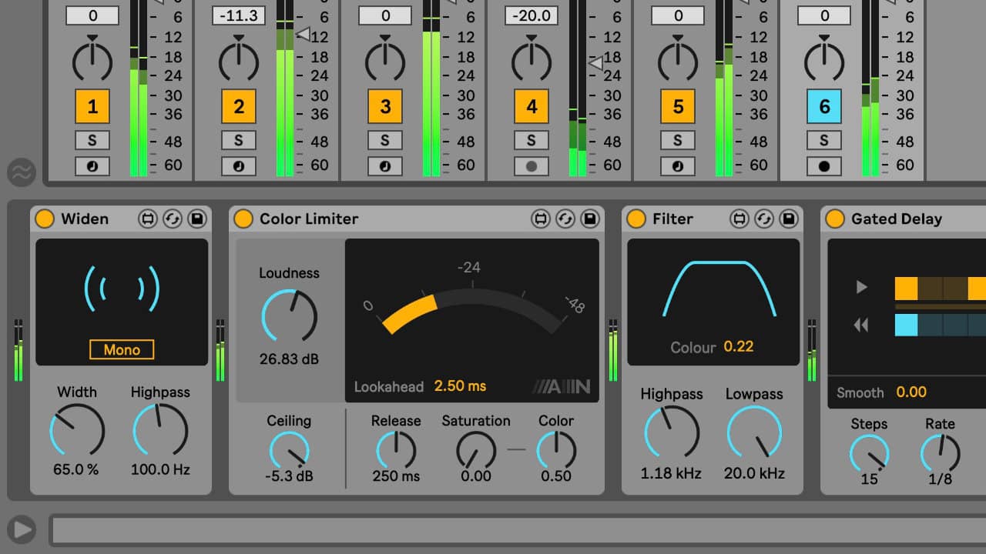Click the Lookahead value of 2.50 ms
Viewport: 986px width, 554px height.
pos(460,387)
